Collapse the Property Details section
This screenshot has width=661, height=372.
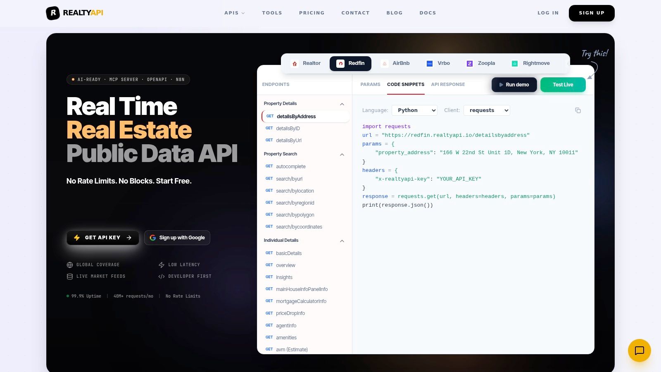coord(304,104)
